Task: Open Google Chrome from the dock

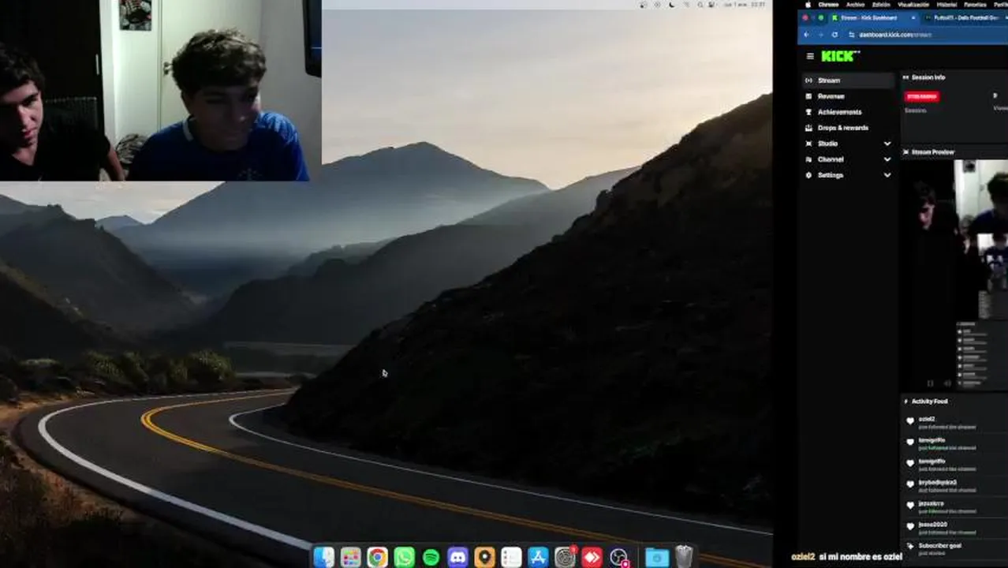Action: pyautogui.click(x=377, y=557)
